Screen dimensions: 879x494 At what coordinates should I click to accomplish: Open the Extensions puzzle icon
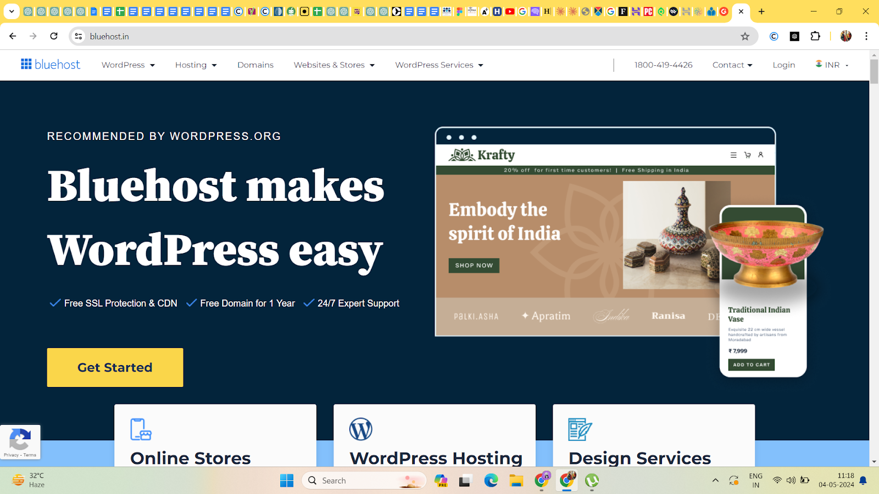point(815,36)
